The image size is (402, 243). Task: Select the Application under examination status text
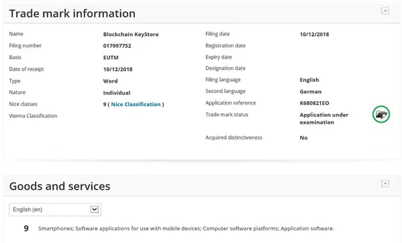[324, 119]
